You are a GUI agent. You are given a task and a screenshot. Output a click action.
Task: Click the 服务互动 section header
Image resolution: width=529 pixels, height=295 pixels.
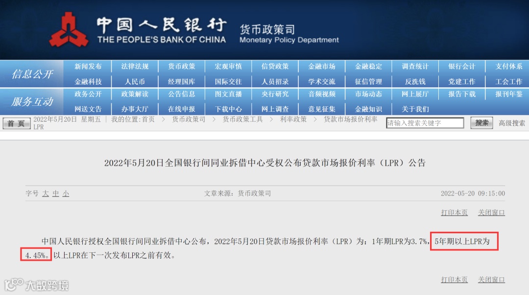(32, 101)
